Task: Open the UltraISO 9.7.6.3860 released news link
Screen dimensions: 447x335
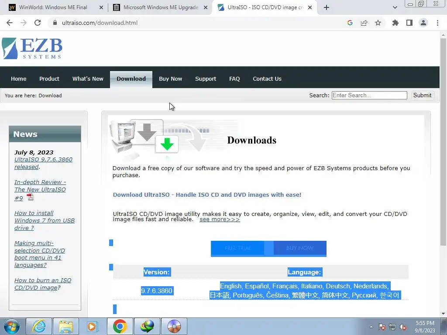Action: click(43, 163)
